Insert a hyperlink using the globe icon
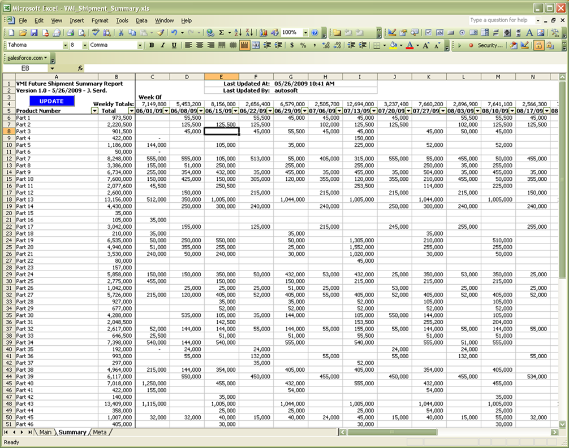This screenshot has width=569, height=448. pyautogui.click(x=210, y=33)
